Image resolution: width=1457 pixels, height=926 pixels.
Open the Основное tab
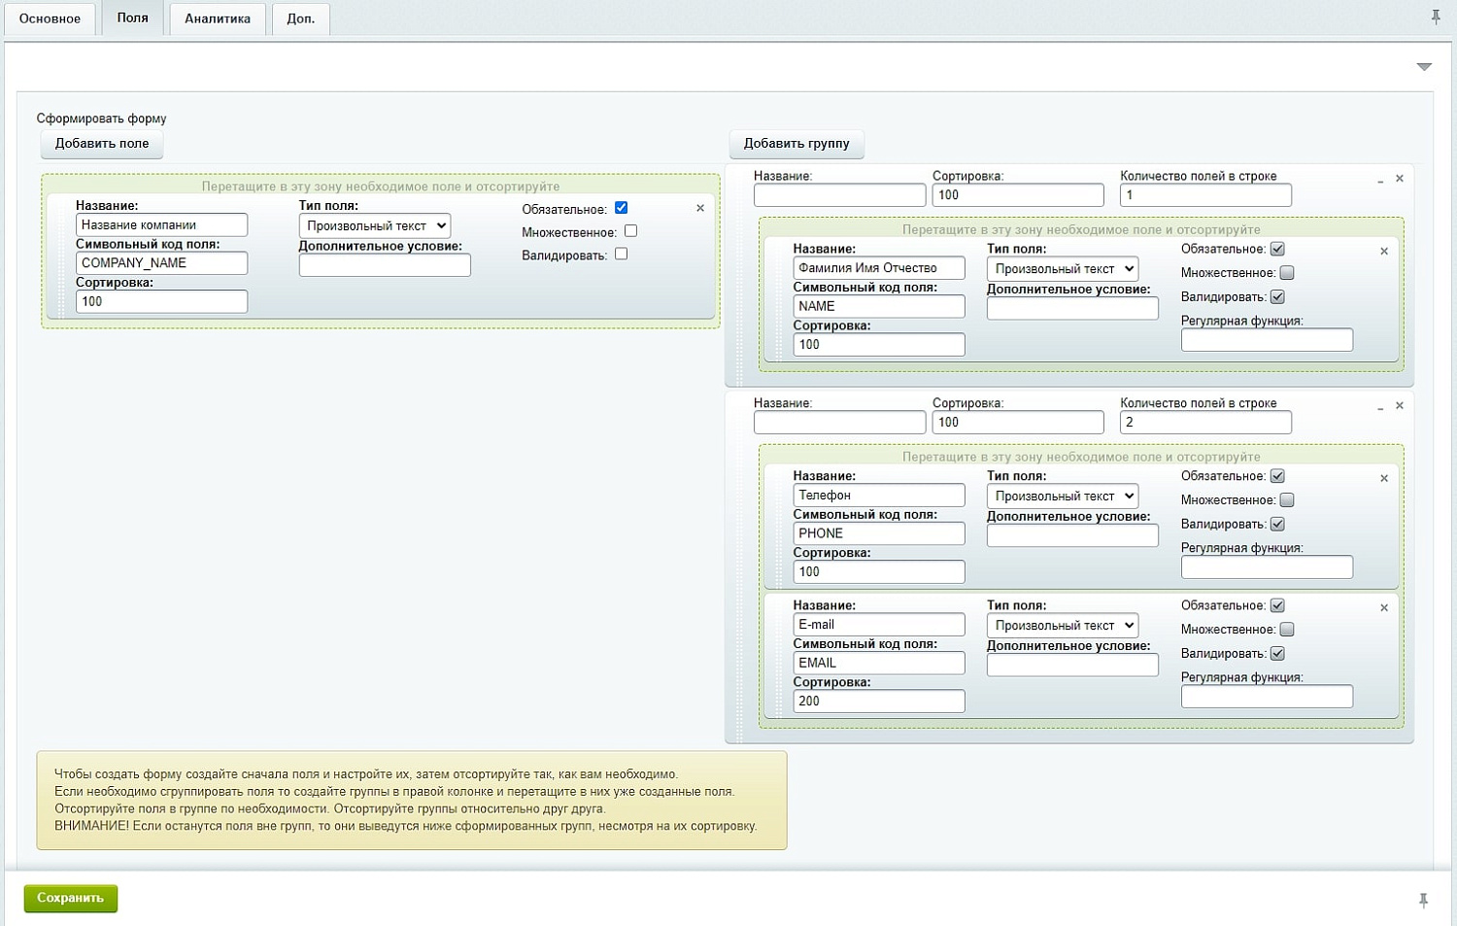(x=50, y=18)
